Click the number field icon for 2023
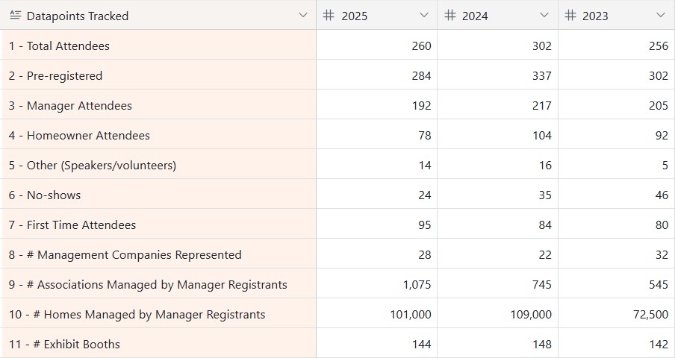 point(570,16)
